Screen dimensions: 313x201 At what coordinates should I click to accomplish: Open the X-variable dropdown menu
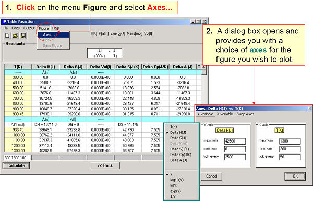pyautogui.click(x=225, y=114)
